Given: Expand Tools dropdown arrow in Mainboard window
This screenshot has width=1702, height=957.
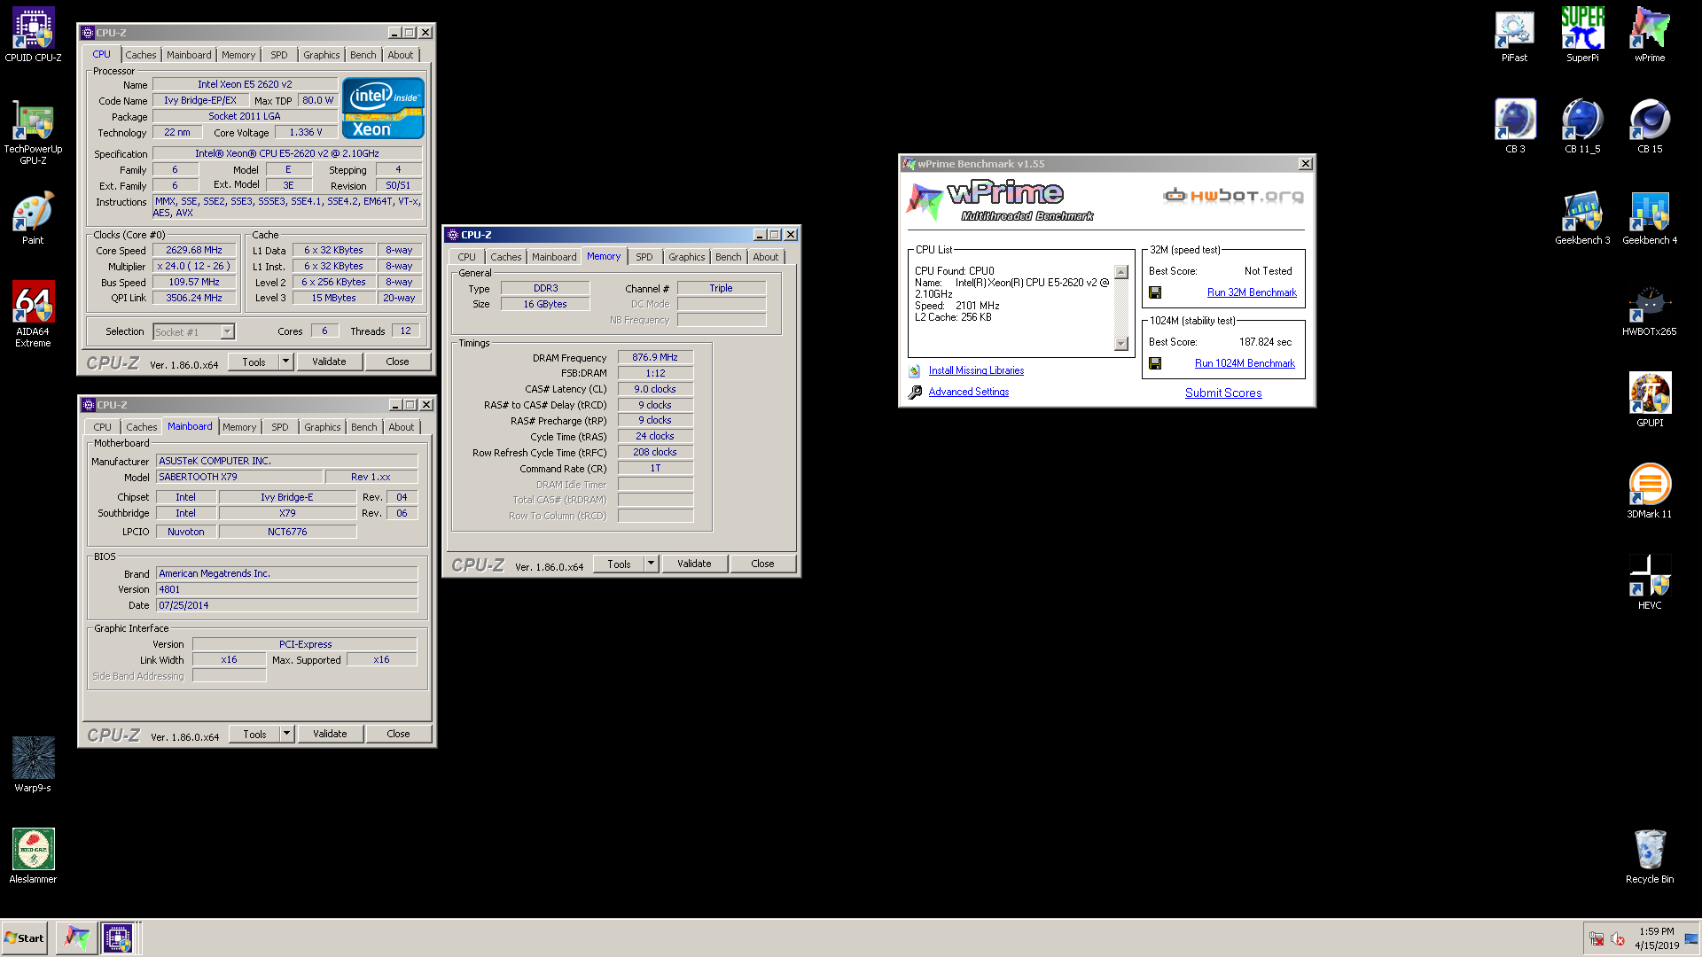Looking at the screenshot, I should tap(286, 734).
